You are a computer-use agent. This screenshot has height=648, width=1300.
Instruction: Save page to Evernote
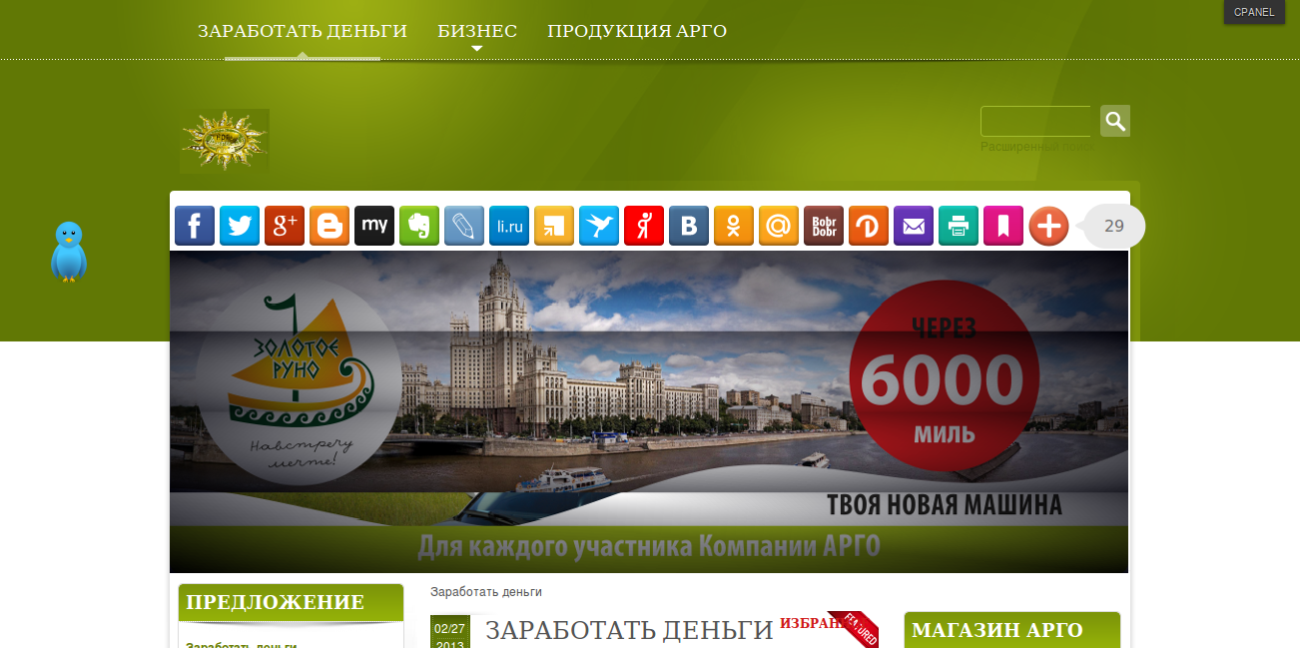point(419,226)
